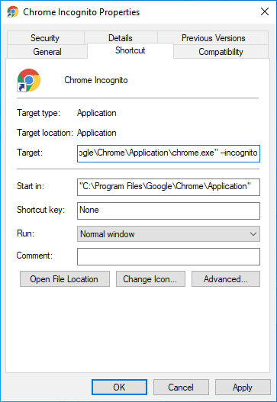
Task: Open the Advanced properties button
Action: [226, 279]
